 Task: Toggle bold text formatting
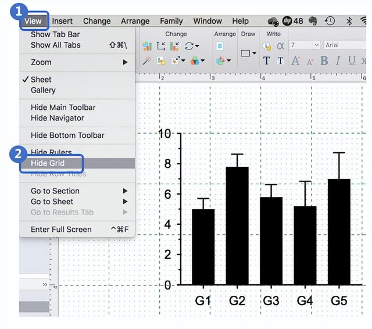click(x=324, y=60)
